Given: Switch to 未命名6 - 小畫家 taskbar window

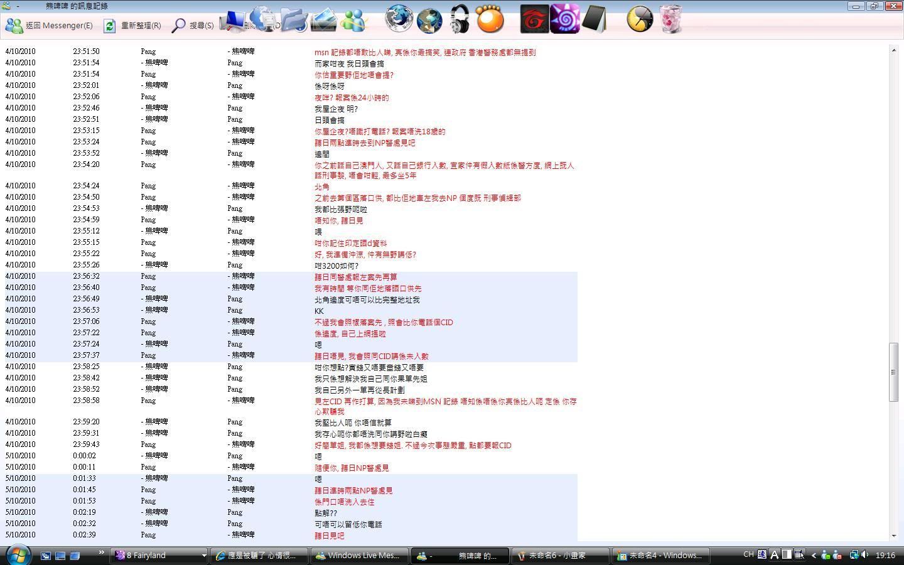Looking at the screenshot, I should 559,556.
